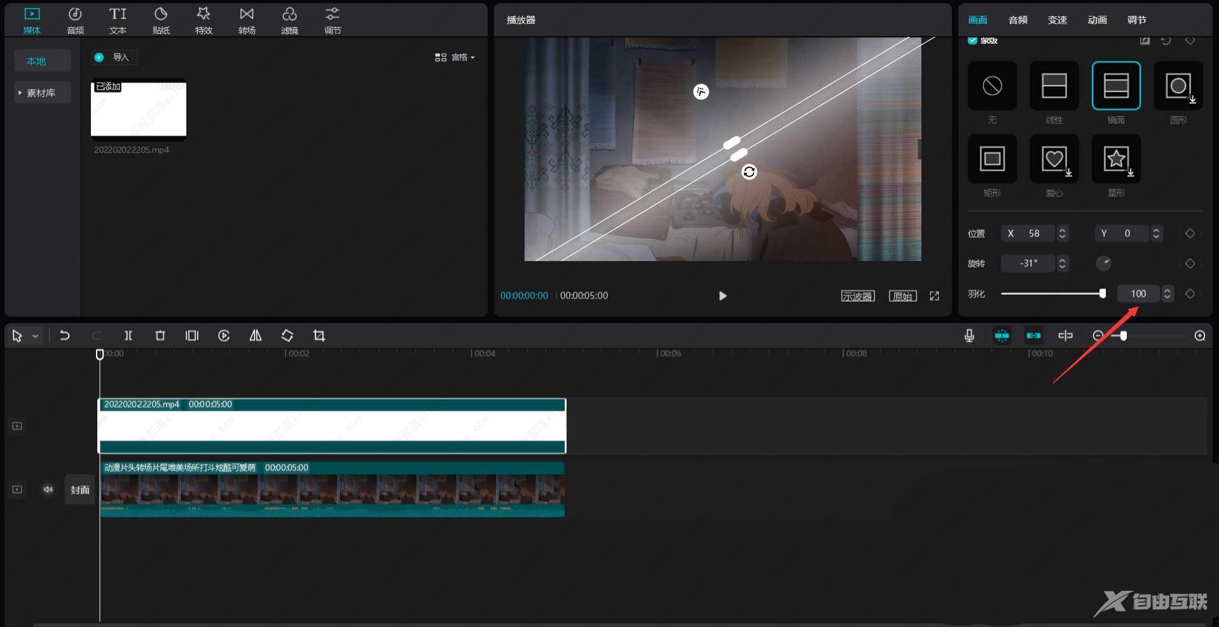Click the 羽化 feather slider

[x=1053, y=293]
